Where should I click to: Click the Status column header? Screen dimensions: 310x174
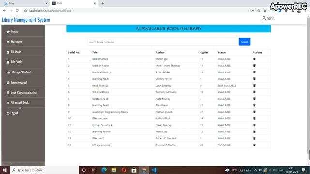[222, 53]
